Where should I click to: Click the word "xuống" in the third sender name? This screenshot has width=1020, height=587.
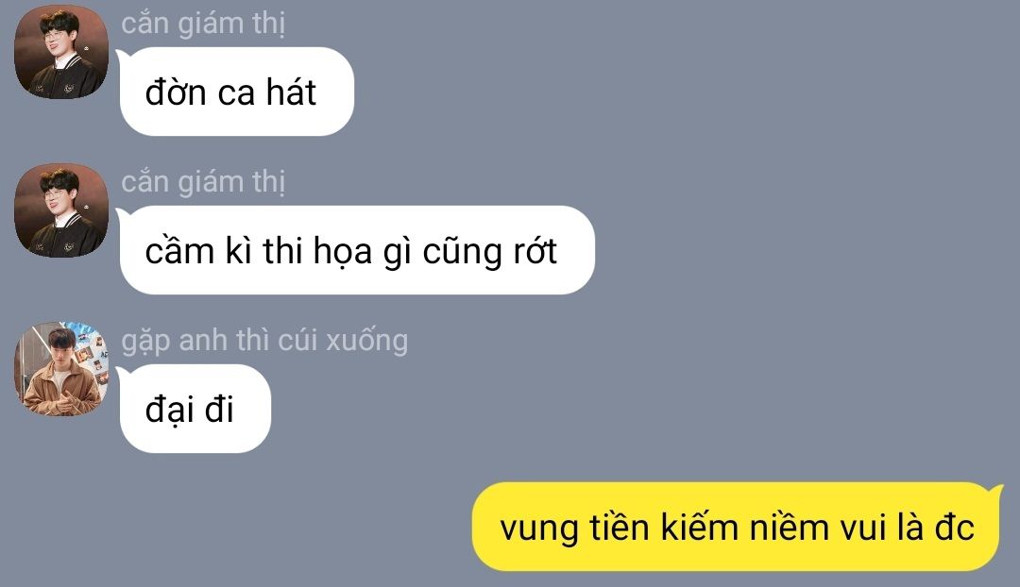(x=366, y=342)
